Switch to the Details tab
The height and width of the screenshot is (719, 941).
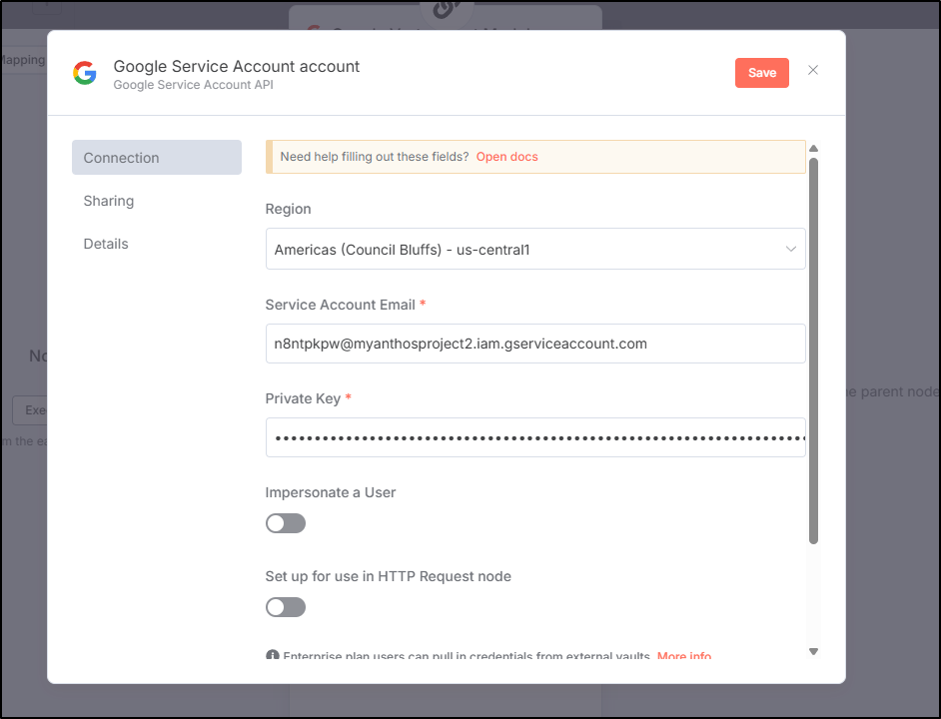[x=106, y=244]
